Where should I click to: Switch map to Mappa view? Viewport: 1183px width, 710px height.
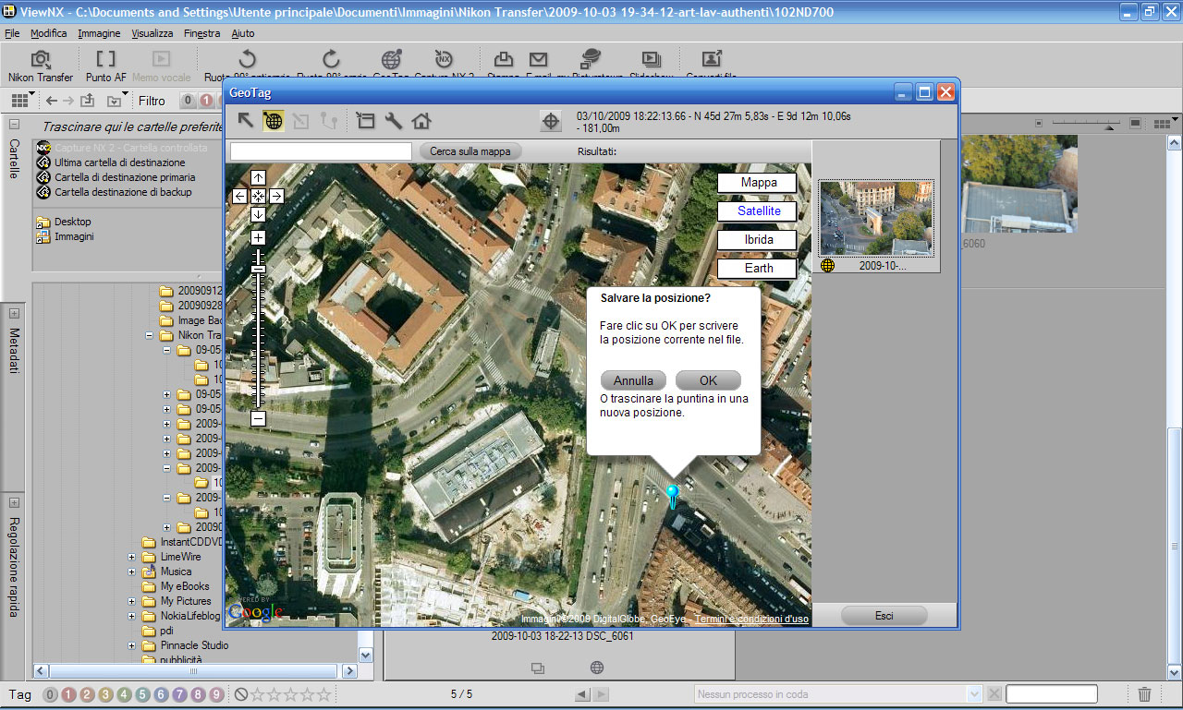point(758,183)
